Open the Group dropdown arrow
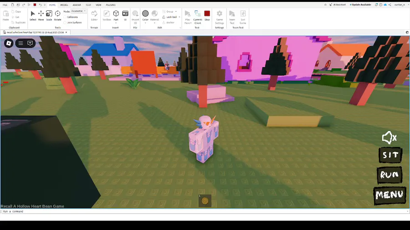The width and height of the screenshot is (410, 230). click(176, 11)
